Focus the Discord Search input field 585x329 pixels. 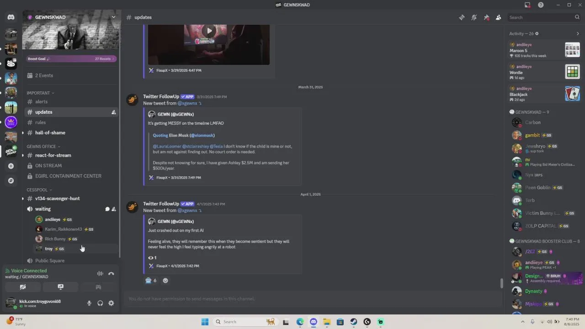[x=544, y=17]
